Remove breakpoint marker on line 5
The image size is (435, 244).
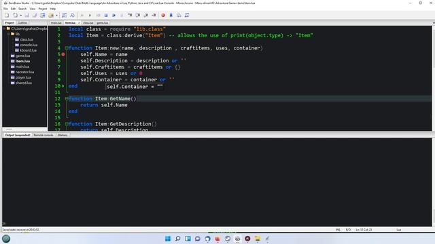point(63,54)
